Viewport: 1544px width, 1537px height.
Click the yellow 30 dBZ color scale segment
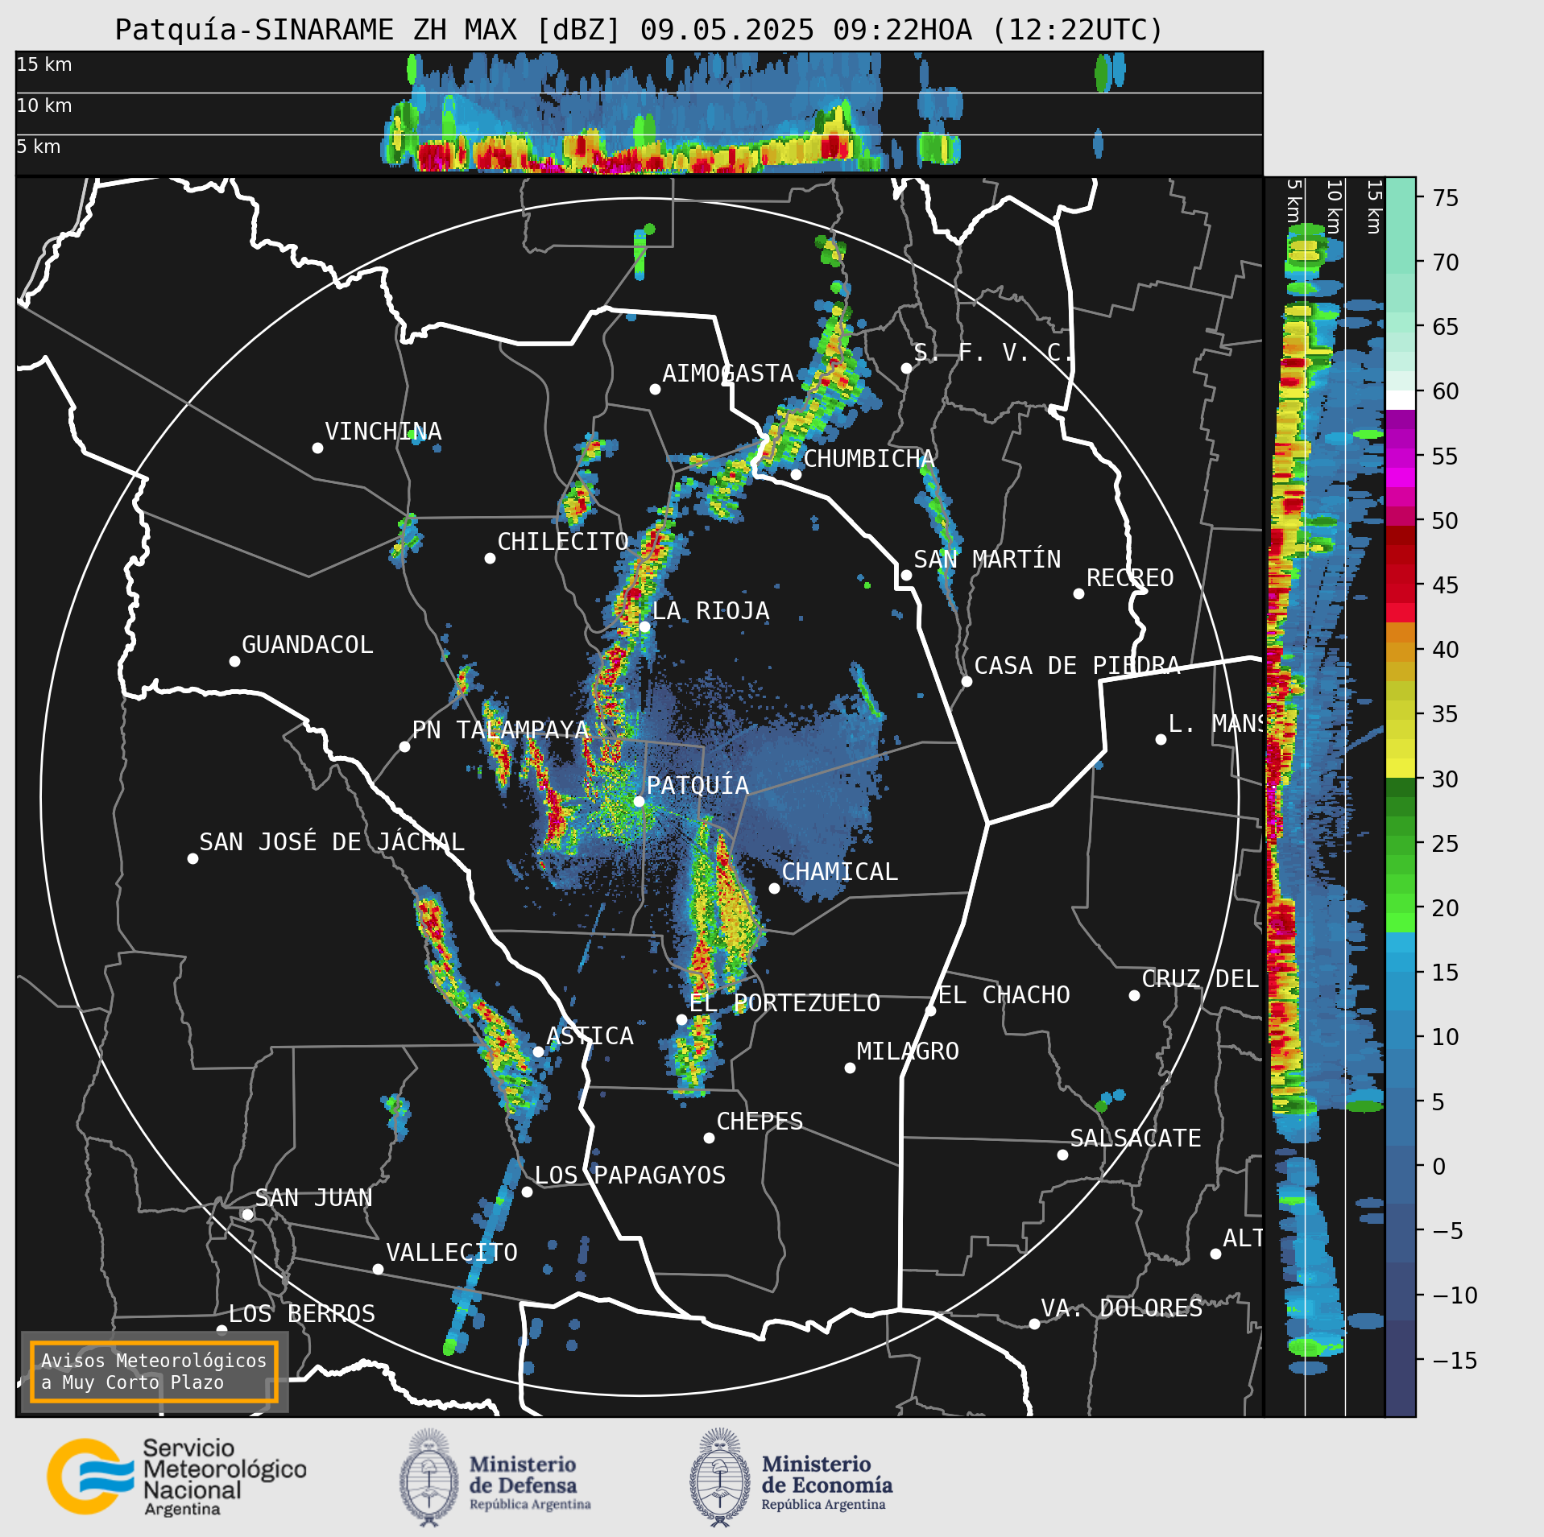click(x=1401, y=767)
